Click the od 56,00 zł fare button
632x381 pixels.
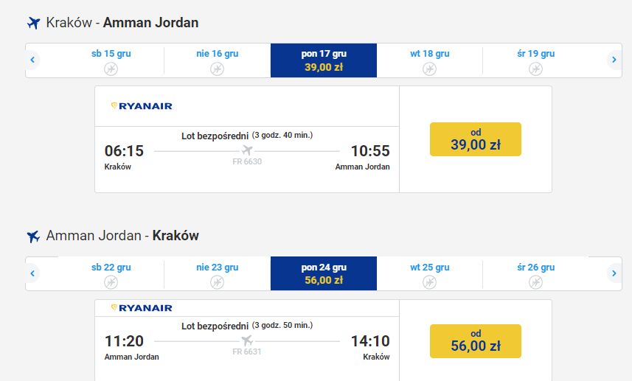coord(476,341)
